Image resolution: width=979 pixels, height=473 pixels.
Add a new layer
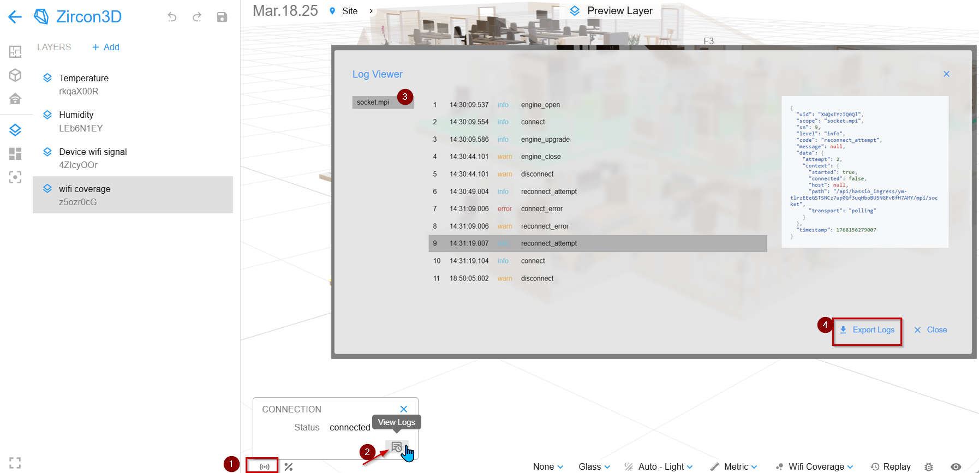(106, 47)
